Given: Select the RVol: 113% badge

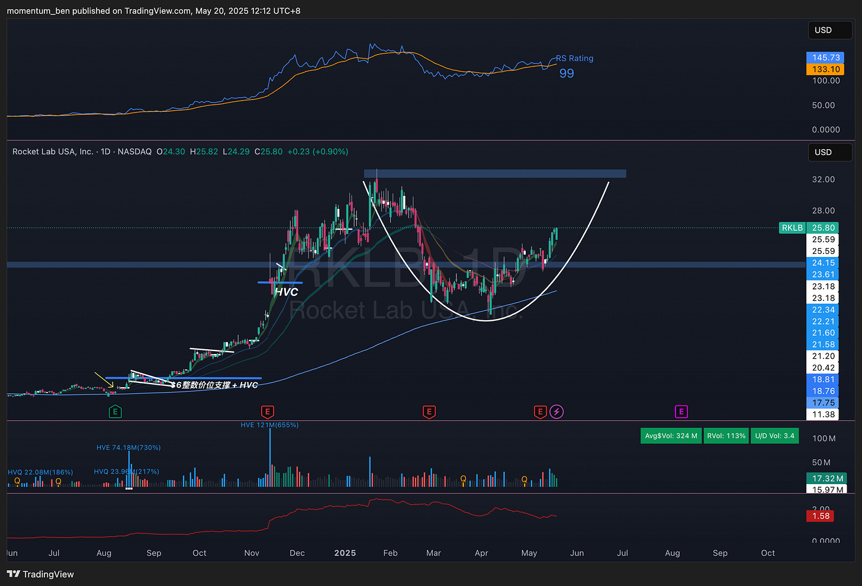Looking at the screenshot, I should [726, 436].
